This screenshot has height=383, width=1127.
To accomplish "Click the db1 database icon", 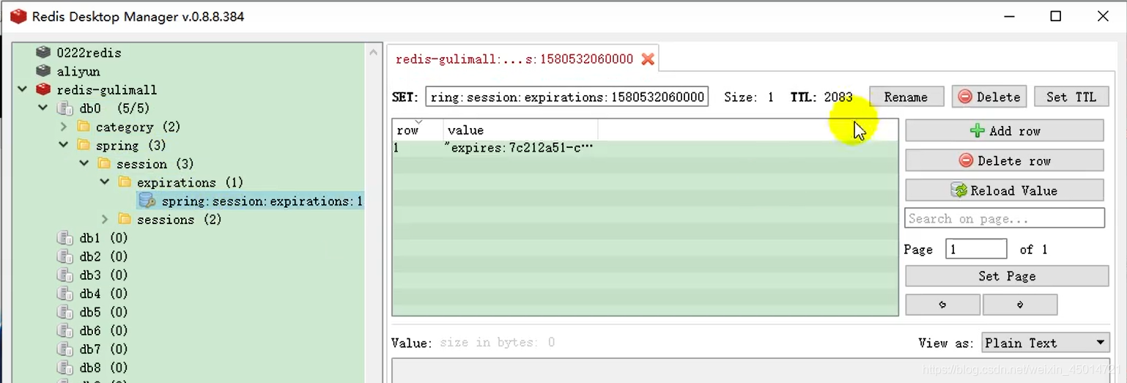I will click(65, 238).
